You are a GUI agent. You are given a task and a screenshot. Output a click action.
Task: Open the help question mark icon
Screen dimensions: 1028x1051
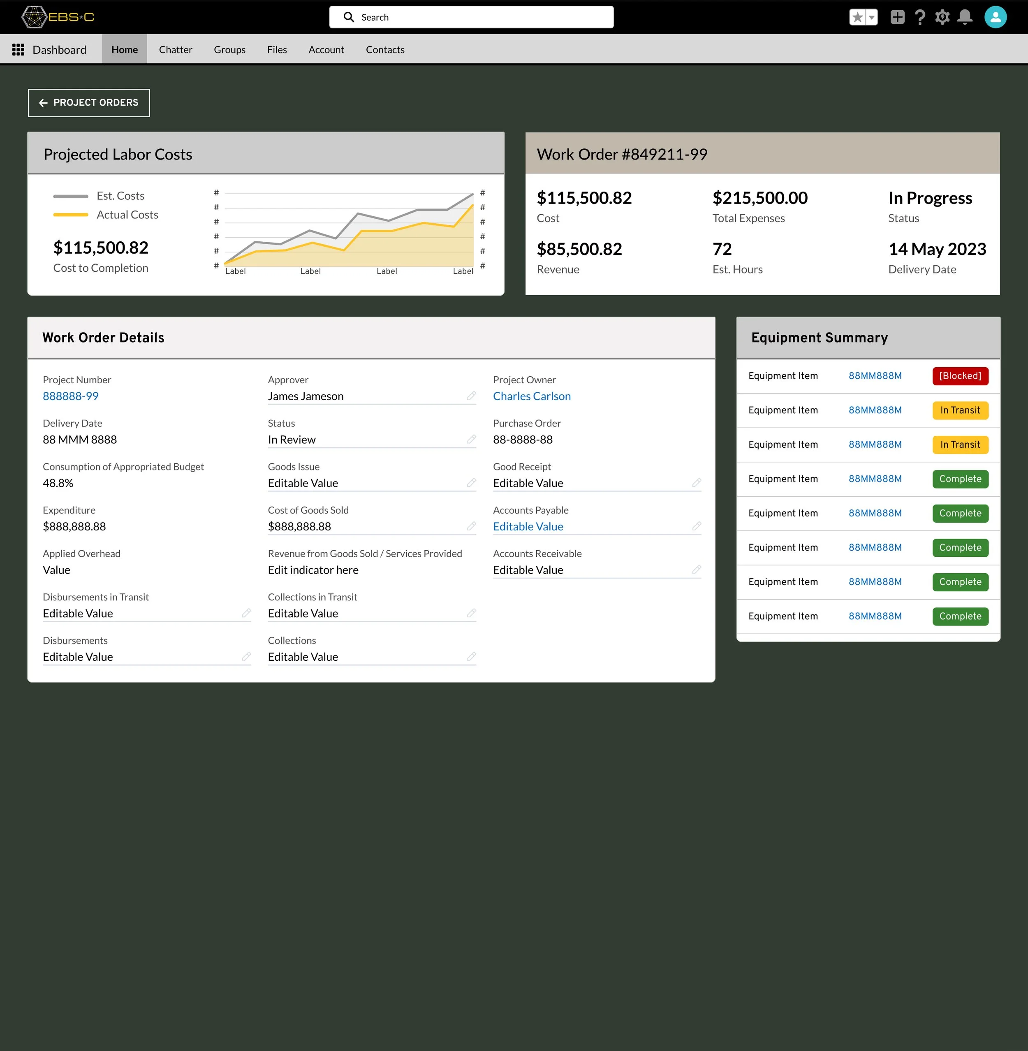click(920, 17)
